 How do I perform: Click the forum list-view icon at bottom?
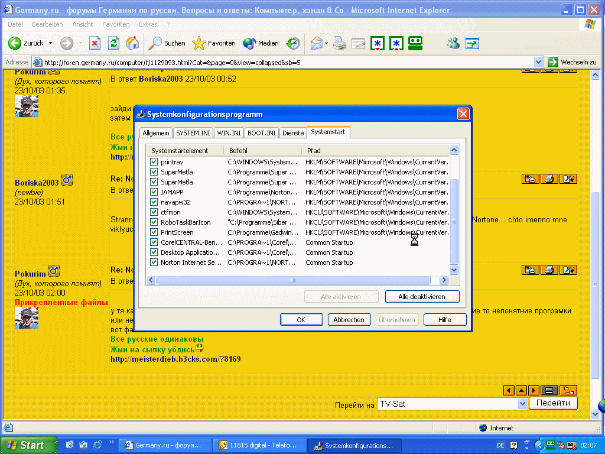click(x=549, y=391)
